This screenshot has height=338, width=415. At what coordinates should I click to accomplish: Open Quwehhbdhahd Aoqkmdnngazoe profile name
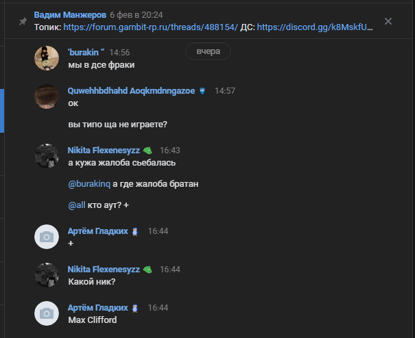coord(131,91)
